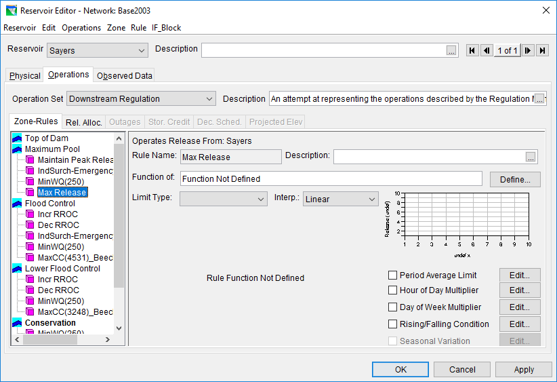This screenshot has height=382, width=557.
Task: Select the Maintain Peak Release rule icon
Action: [30, 160]
